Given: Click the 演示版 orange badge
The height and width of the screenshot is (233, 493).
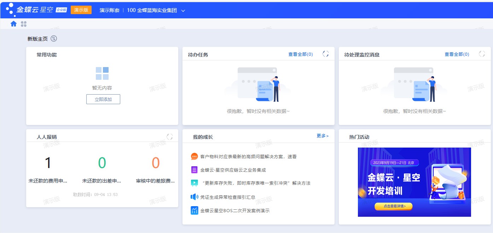Looking at the screenshot, I should [x=81, y=10].
